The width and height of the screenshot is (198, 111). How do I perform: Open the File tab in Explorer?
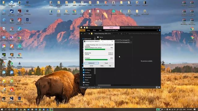click(83, 30)
